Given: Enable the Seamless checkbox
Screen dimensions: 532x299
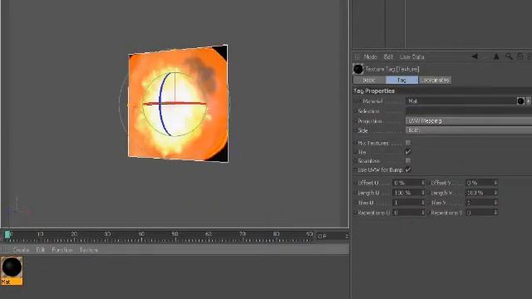Looking at the screenshot, I should coord(408,160).
